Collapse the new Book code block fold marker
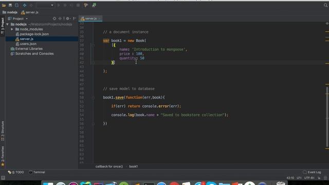Screen dimensions: 329x185 pos(93,45)
